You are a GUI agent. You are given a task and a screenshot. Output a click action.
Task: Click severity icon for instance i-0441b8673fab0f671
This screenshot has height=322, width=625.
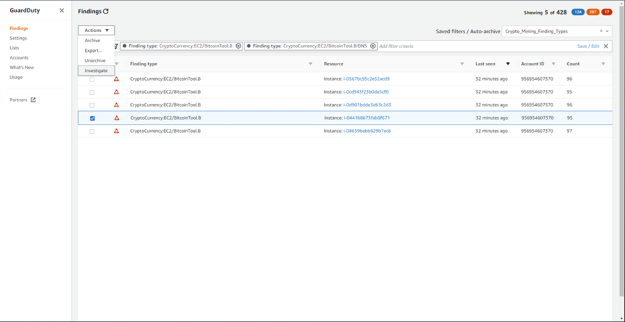coord(116,118)
